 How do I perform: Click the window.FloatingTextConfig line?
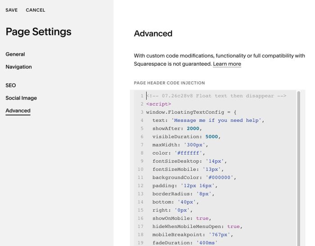point(191,112)
